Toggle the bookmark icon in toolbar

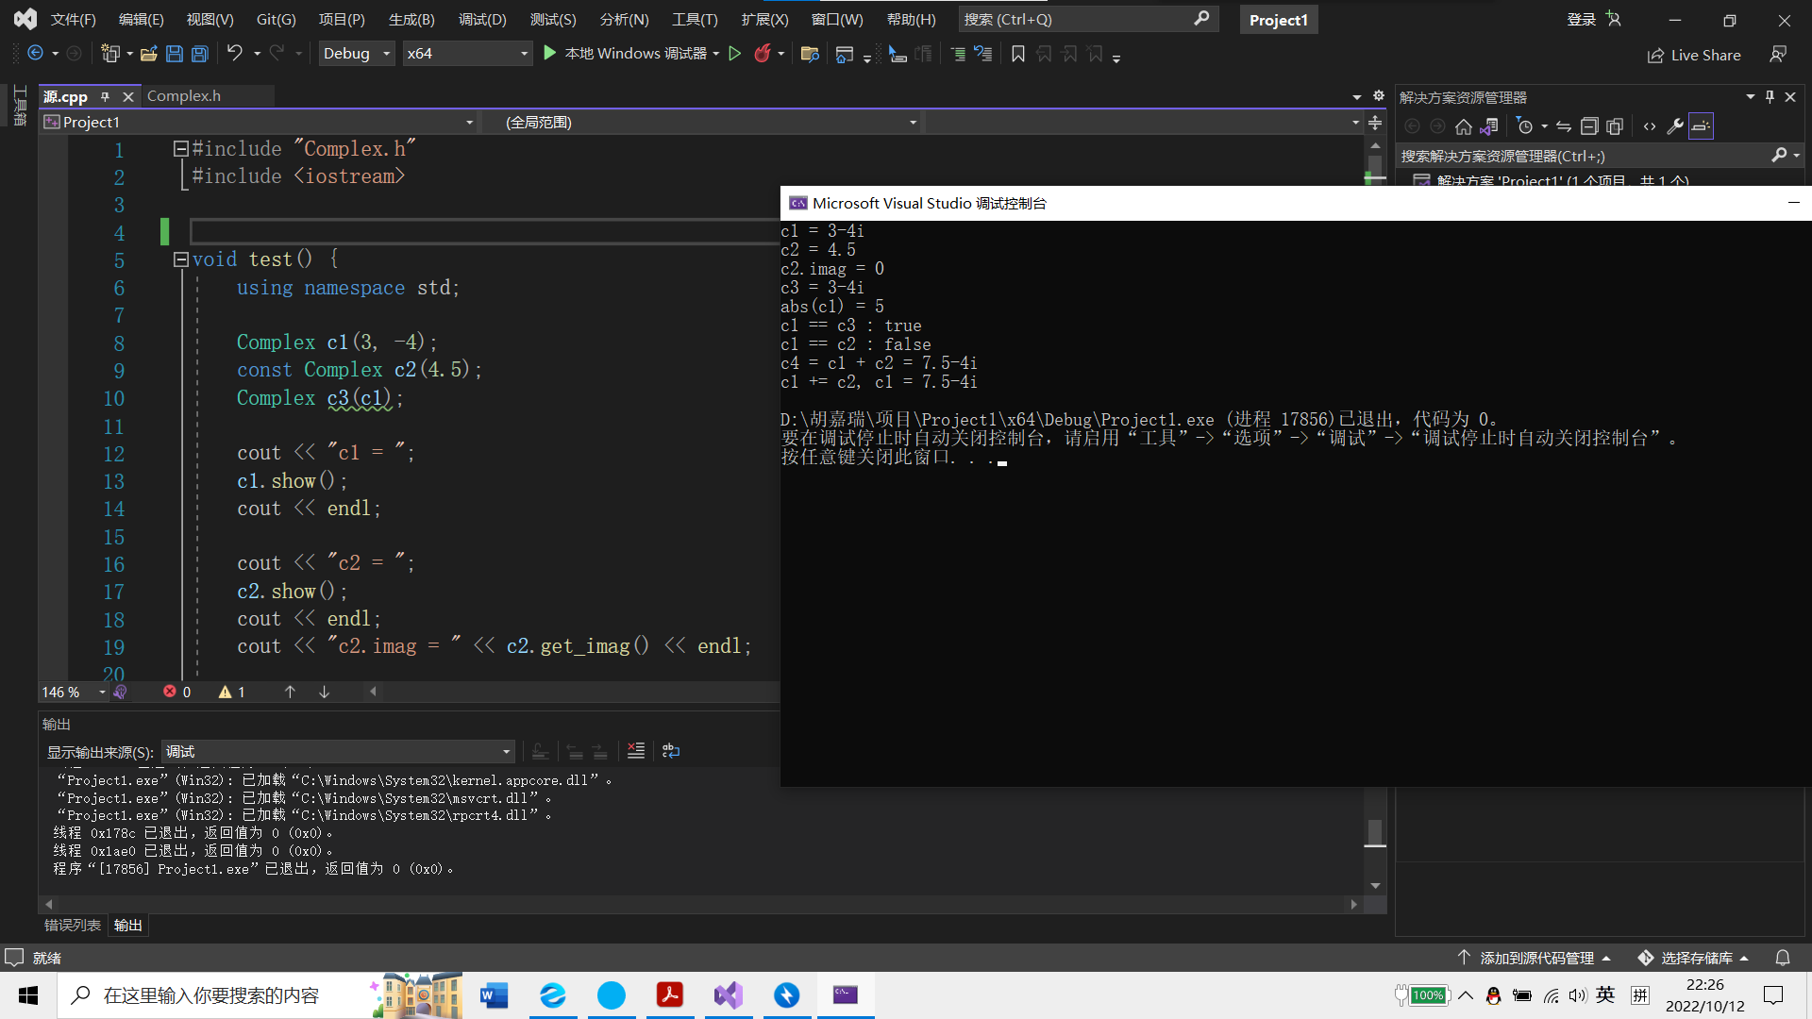(1017, 54)
